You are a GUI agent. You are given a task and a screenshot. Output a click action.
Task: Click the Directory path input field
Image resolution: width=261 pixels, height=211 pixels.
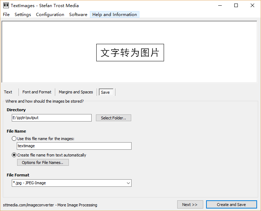(52, 118)
